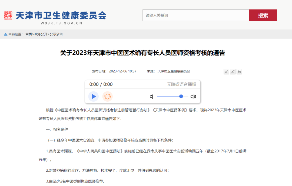Click the WSJK.TJ.GOV.CN domain text under logo

pyautogui.click(x=61, y=23)
